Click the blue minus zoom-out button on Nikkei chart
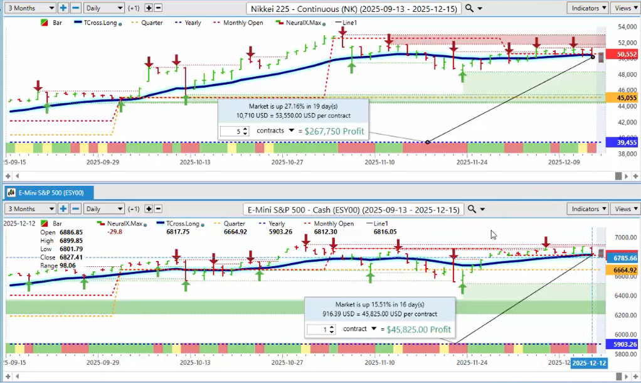Image resolution: width=641 pixels, height=383 pixels. coord(75,8)
